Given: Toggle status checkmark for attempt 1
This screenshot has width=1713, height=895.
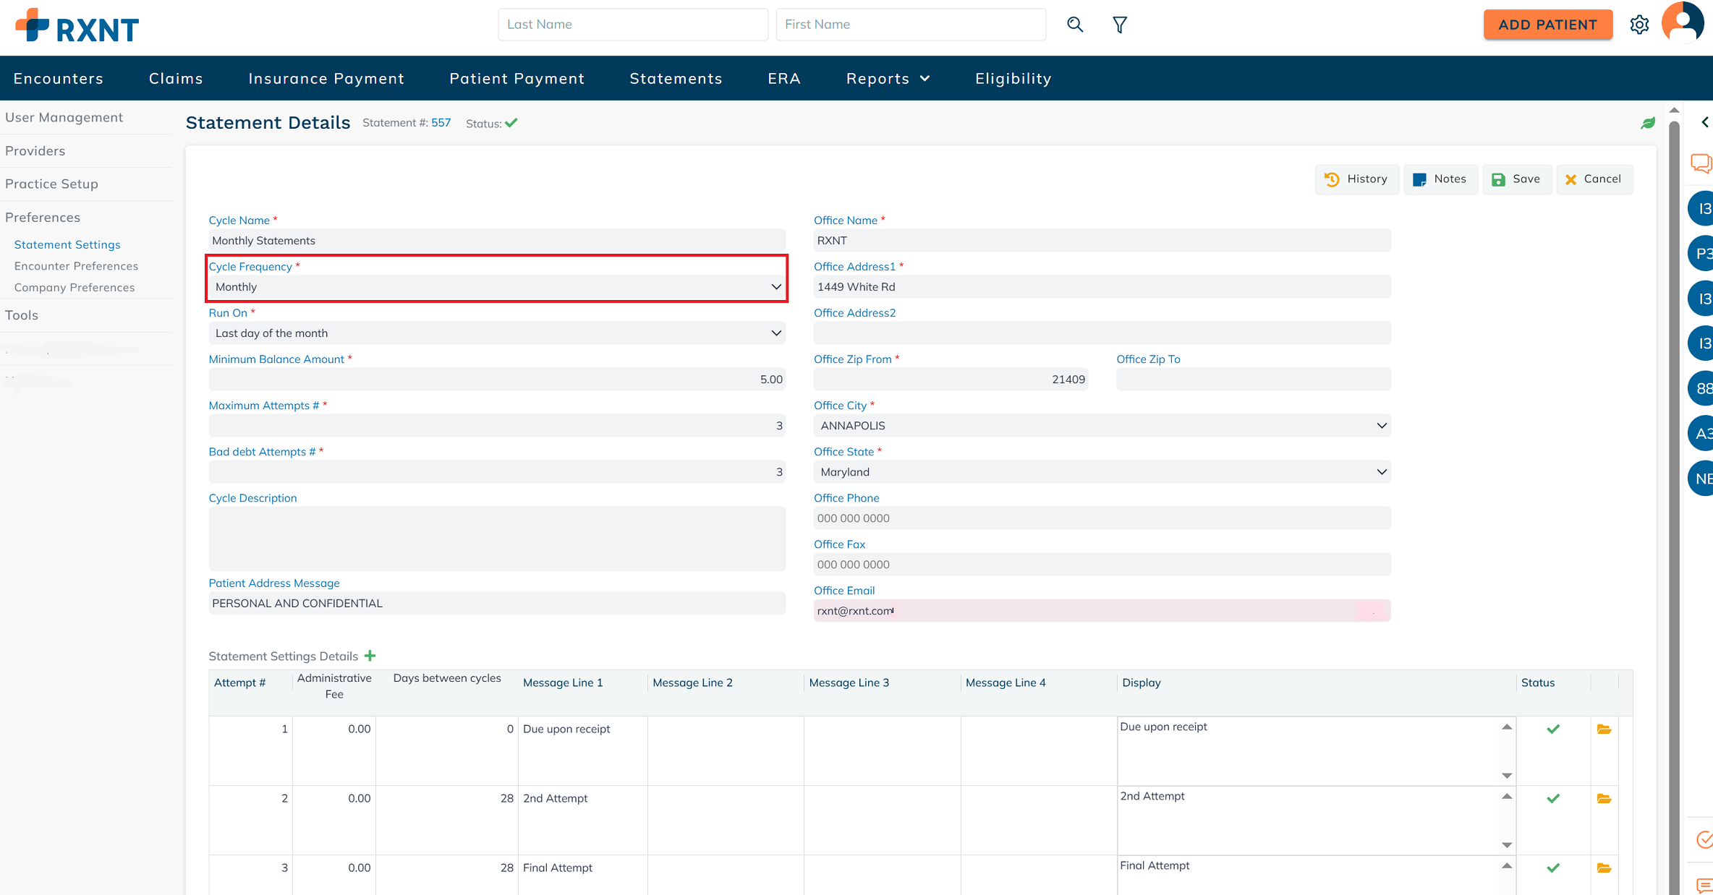Looking at the screenshot, I should pos(1552,729).
